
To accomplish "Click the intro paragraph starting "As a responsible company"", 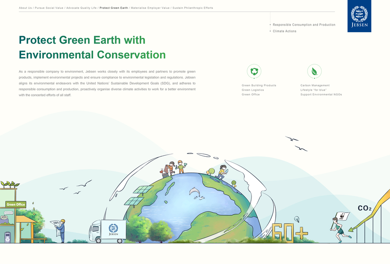I will (x=107, y=83).
